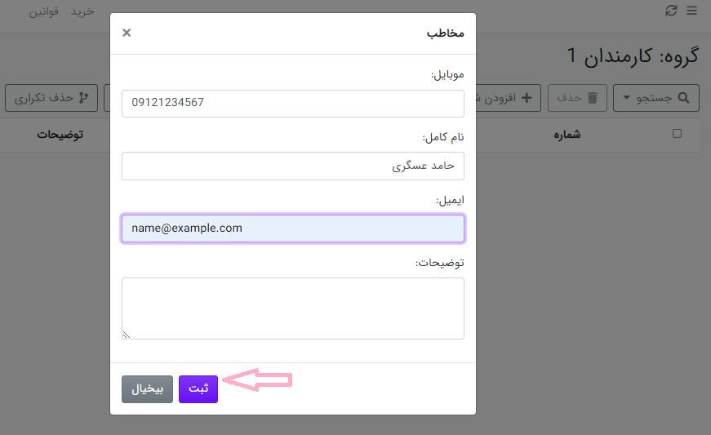Open the hamburger menu icon

point(691,11)
